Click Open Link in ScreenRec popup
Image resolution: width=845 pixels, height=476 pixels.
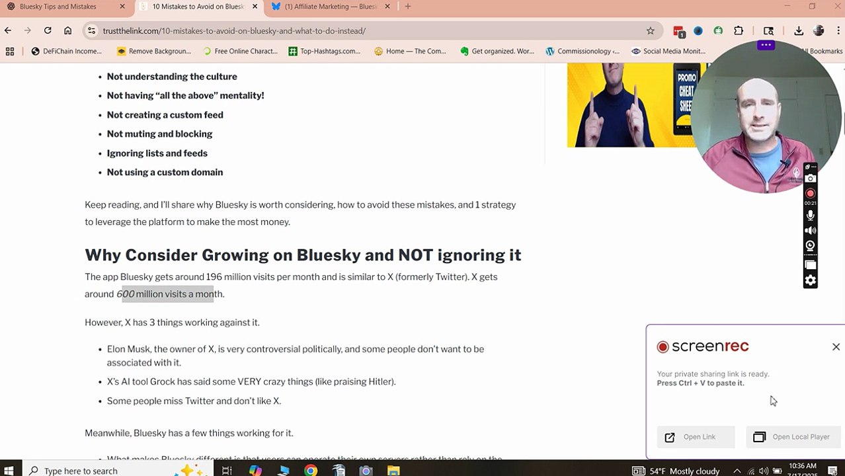click(695, 437)
